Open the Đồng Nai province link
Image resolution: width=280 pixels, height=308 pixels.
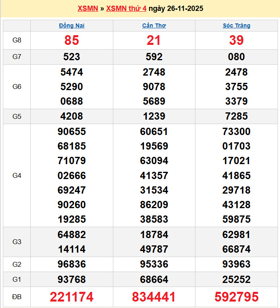pyautogui.click(x=72, y=25)
